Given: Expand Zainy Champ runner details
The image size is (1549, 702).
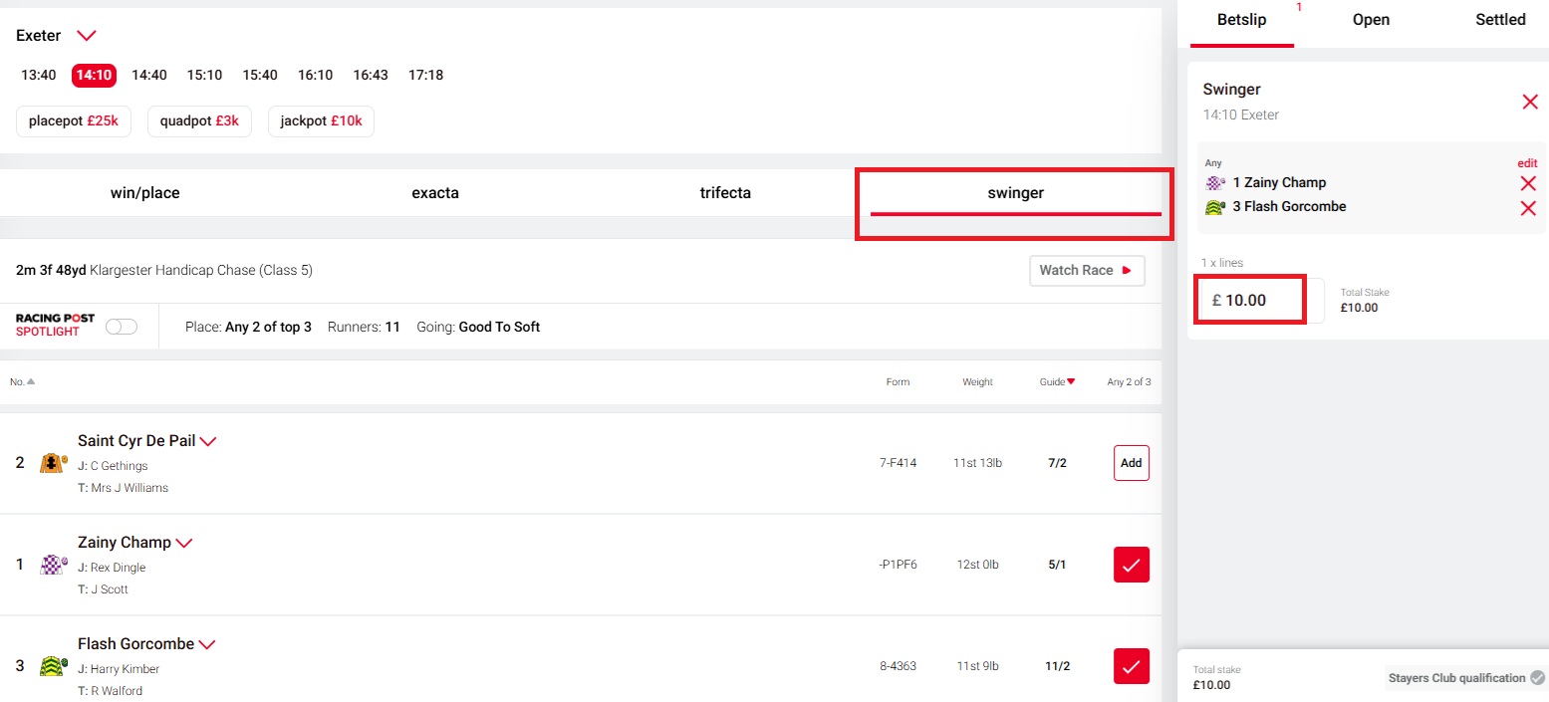Looking at the screenshot, I should point(183,543).
